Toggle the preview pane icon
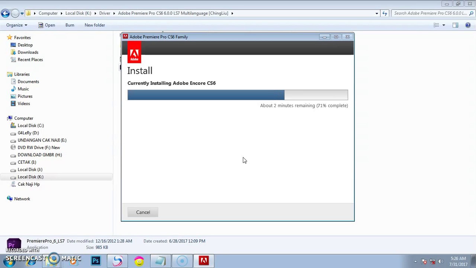Viewport: 476px width, 268px height. point(455,25)
